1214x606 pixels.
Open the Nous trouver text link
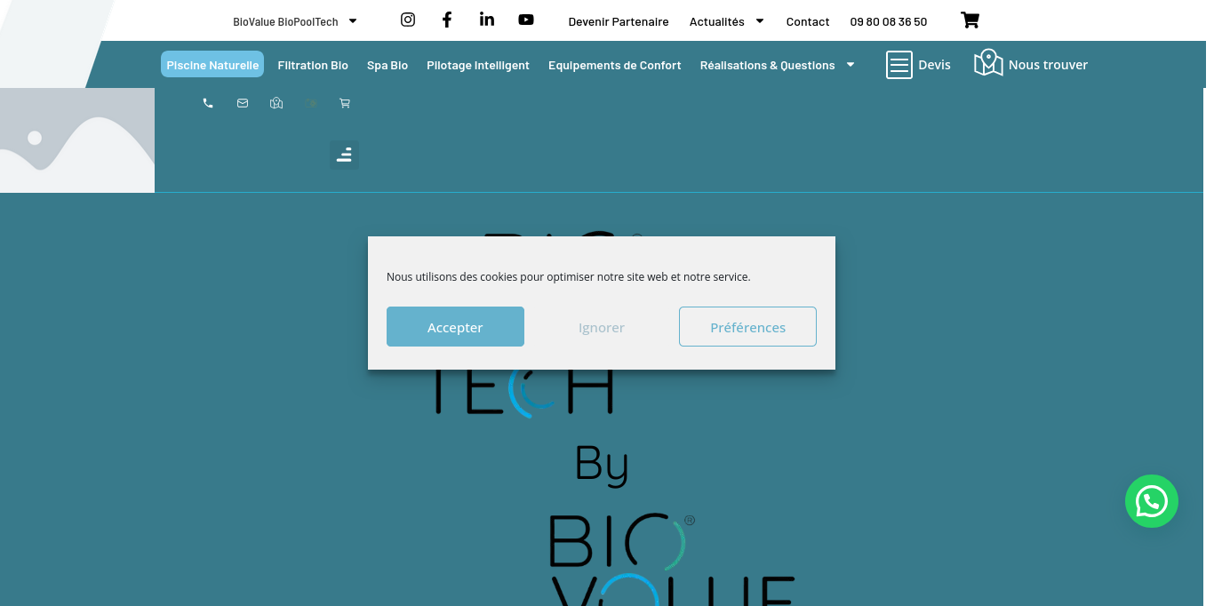pyautogui.click(x=1048, y=65)
